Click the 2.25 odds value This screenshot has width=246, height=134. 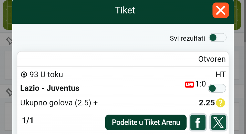pos(207,103)
